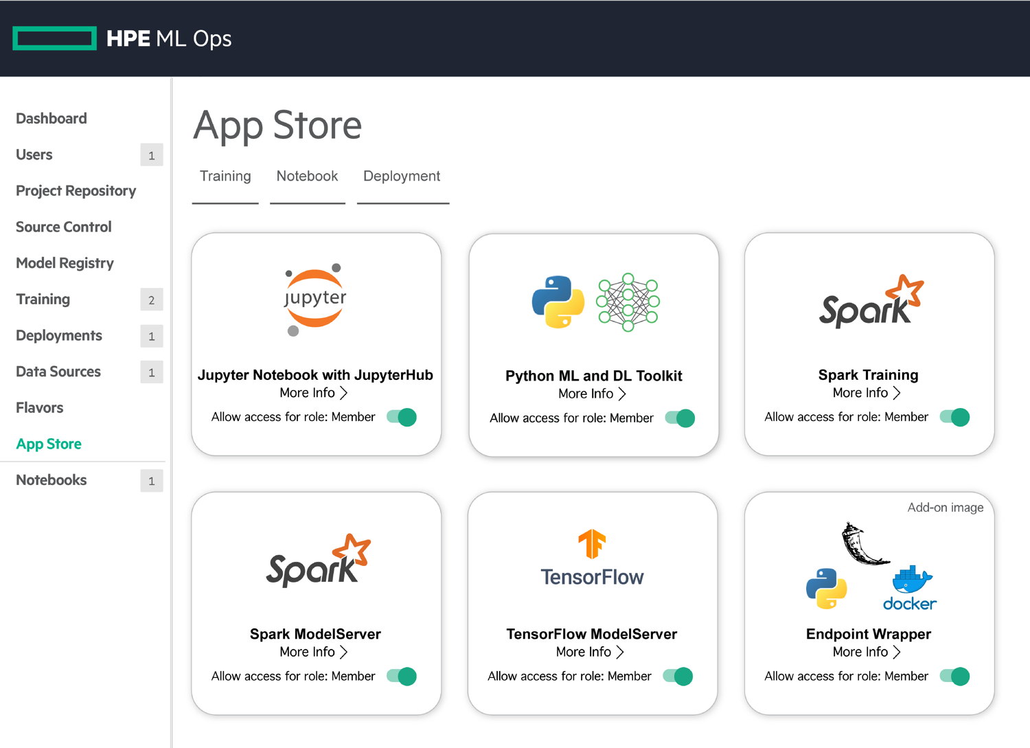Click More Info text on Jupyter card
The width and height of the screenshot is (1030, 748).
(307, 393)
